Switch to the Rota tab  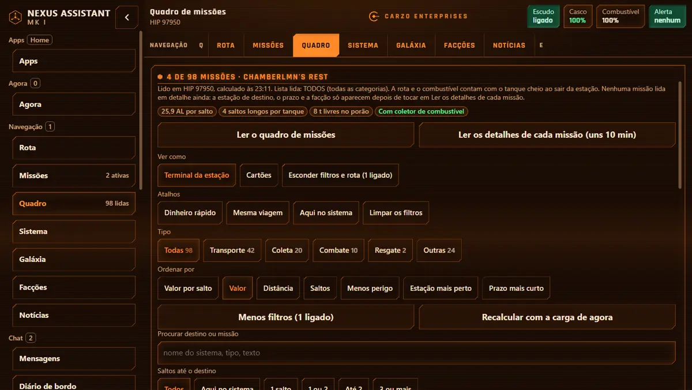pos(225,45)
